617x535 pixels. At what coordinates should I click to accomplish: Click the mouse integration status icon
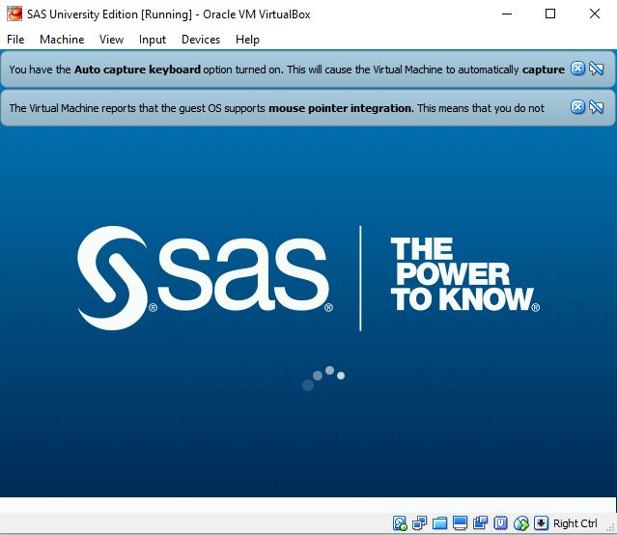(x=521, y=523)
